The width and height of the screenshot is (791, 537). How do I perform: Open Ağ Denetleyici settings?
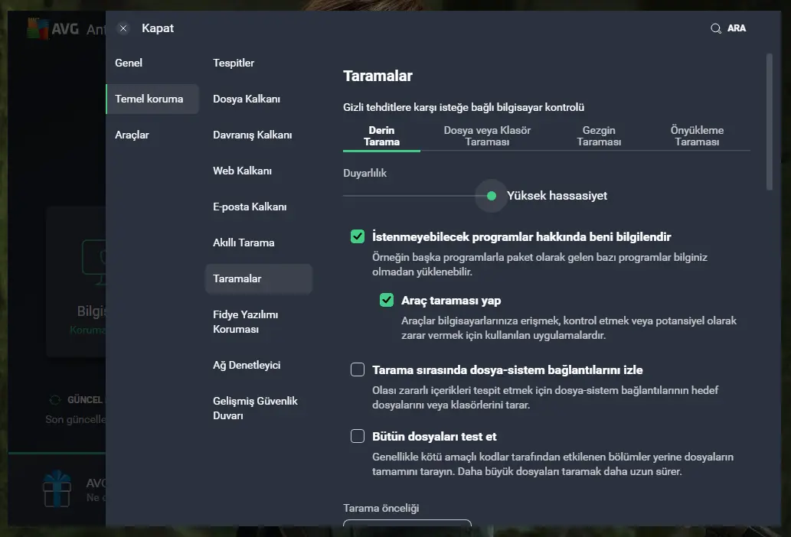(247, 365)
